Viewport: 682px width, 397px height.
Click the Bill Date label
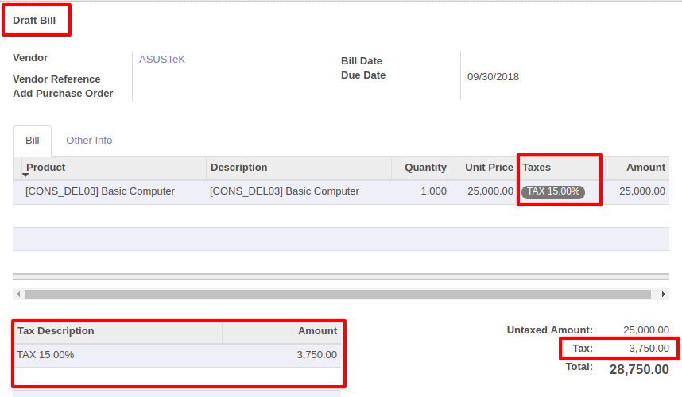(362, 61)
